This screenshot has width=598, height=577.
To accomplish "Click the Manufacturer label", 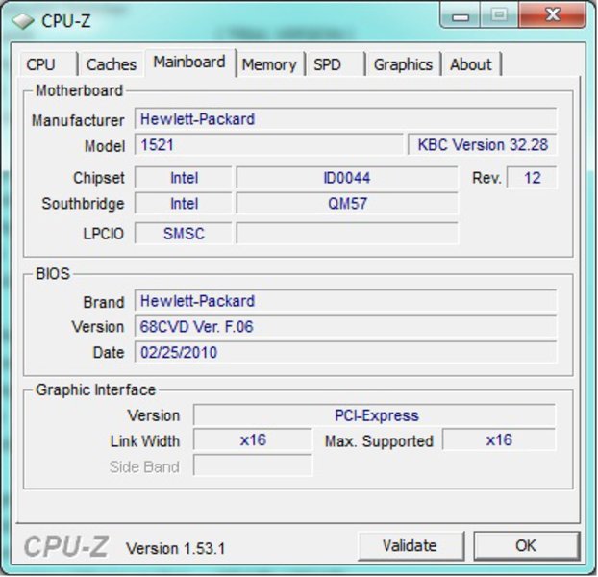I will 78,120.
